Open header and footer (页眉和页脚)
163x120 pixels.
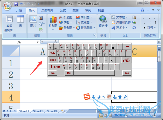tap(121, 22)
